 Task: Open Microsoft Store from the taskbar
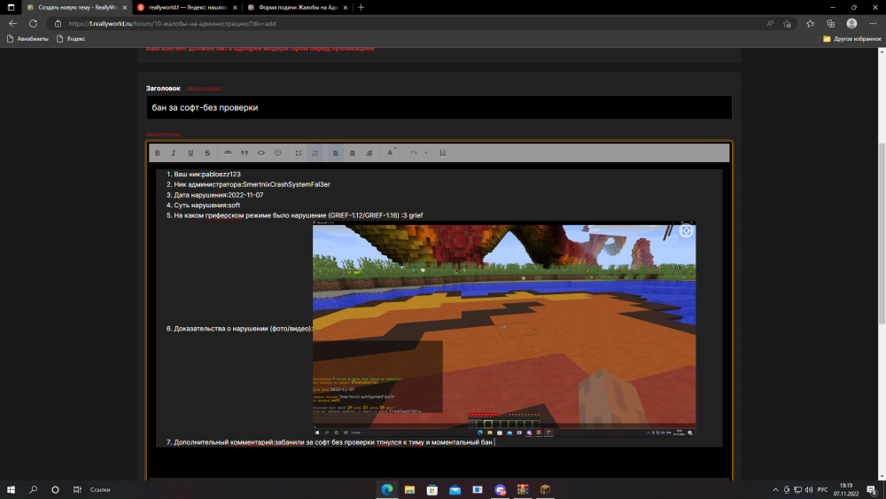pos(432,489)
